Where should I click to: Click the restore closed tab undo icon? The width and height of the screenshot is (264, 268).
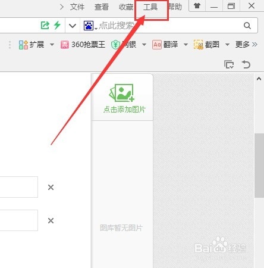(x=246, y=64)
